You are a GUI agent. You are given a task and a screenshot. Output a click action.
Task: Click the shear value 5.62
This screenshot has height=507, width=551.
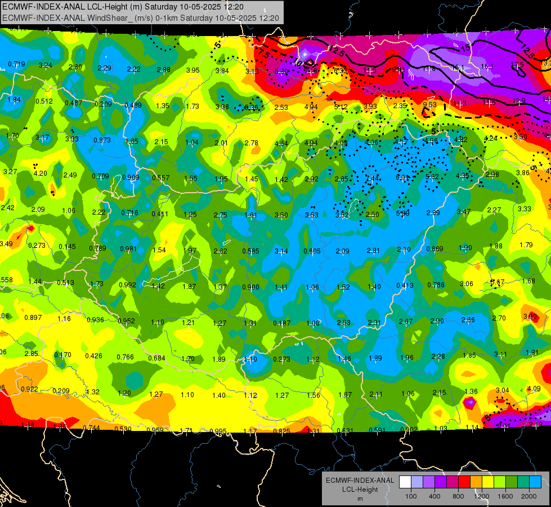(x=432, y=177)
